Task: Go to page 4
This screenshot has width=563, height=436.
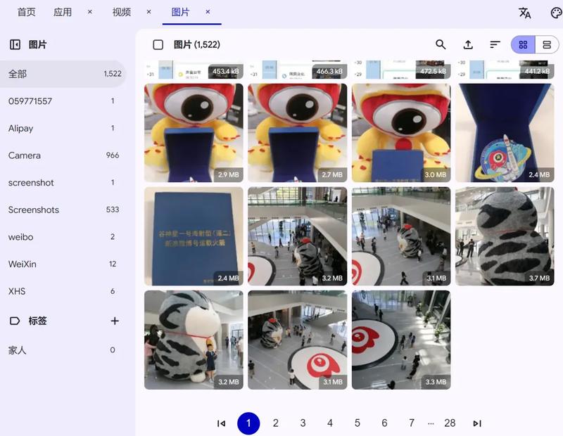Action: [x=330, y=423]
